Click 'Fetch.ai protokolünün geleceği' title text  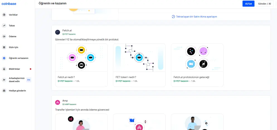pyautogui.click(x=191, y=77)
